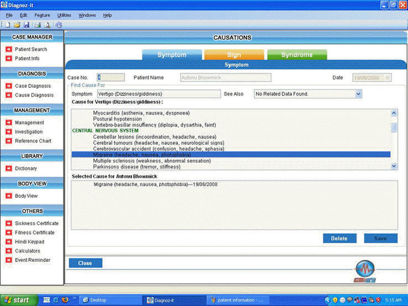Expand the See Also dropdown
Viewport: 408px width, 306px height.
(358, 94)
